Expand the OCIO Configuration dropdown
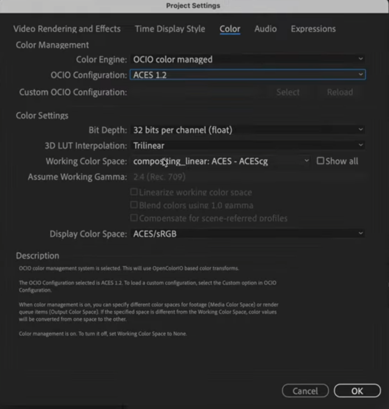389x409 pixels. click(x=247, y=75)
